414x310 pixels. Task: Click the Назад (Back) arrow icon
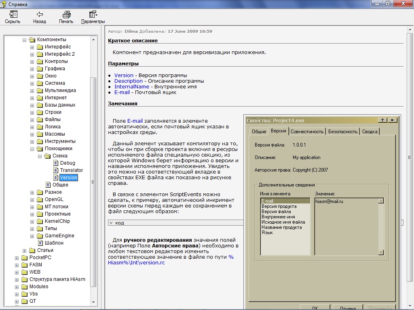click(x=40, y=15)
